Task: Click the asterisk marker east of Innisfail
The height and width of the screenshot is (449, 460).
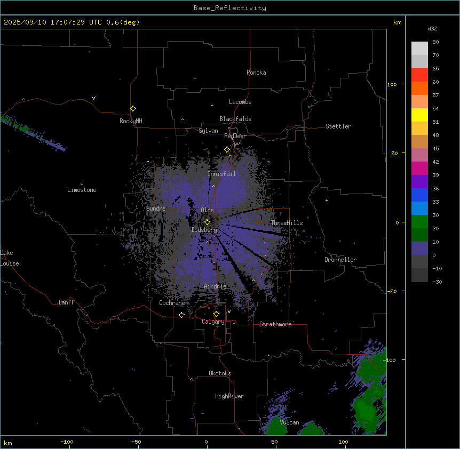Action: (268, 162)
